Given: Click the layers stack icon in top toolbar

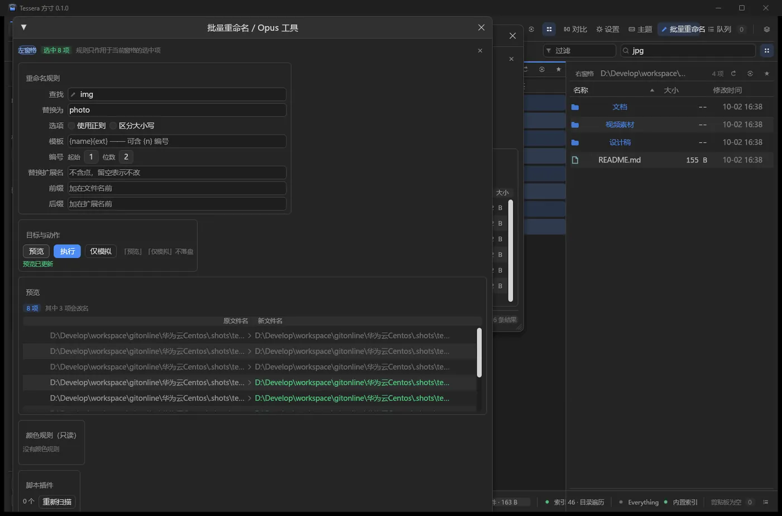Looking at the screenshot, I should pos(766,29).
